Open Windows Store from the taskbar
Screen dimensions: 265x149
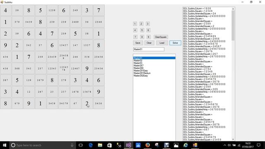pos(109,145)
